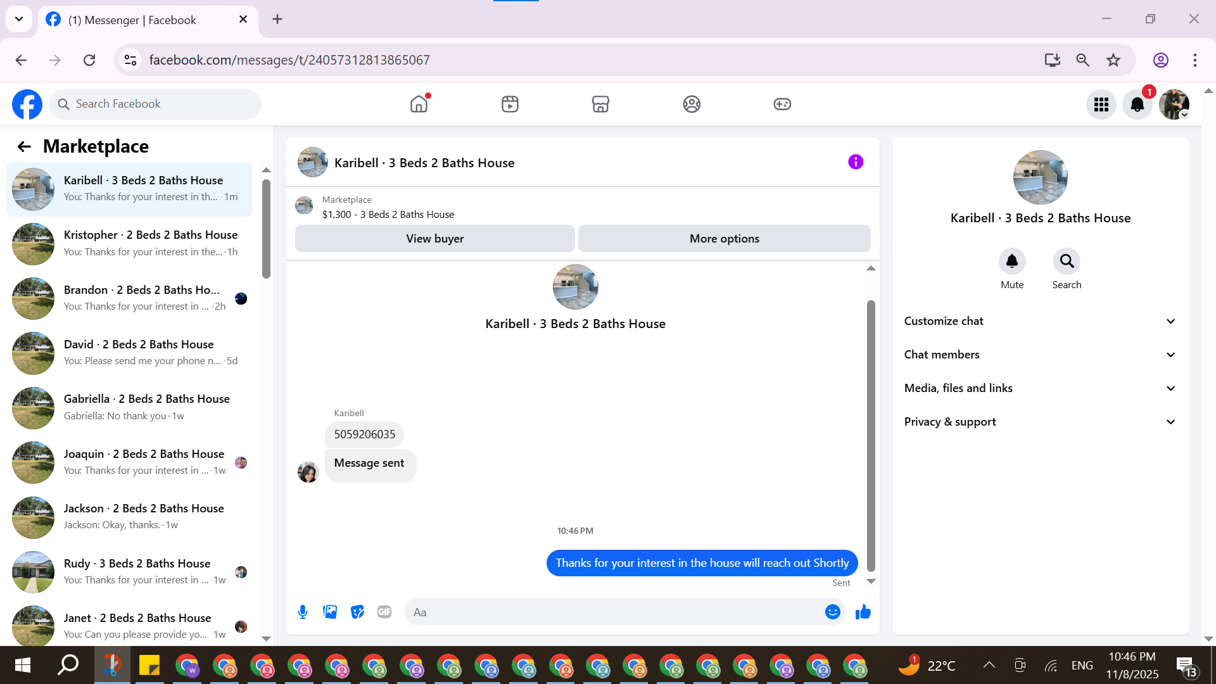The image size is (1216, 684).
Task: Click the voice clip microphone icon
Action: pos(303,612)
